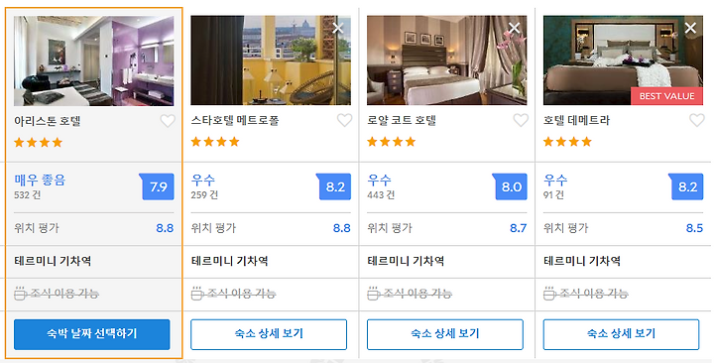Click the 7.9 rating badge of 아리스톤 호텔

pos(157,186)
